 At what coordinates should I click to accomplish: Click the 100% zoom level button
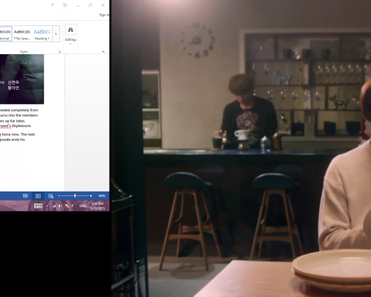[x=102, y=196]
